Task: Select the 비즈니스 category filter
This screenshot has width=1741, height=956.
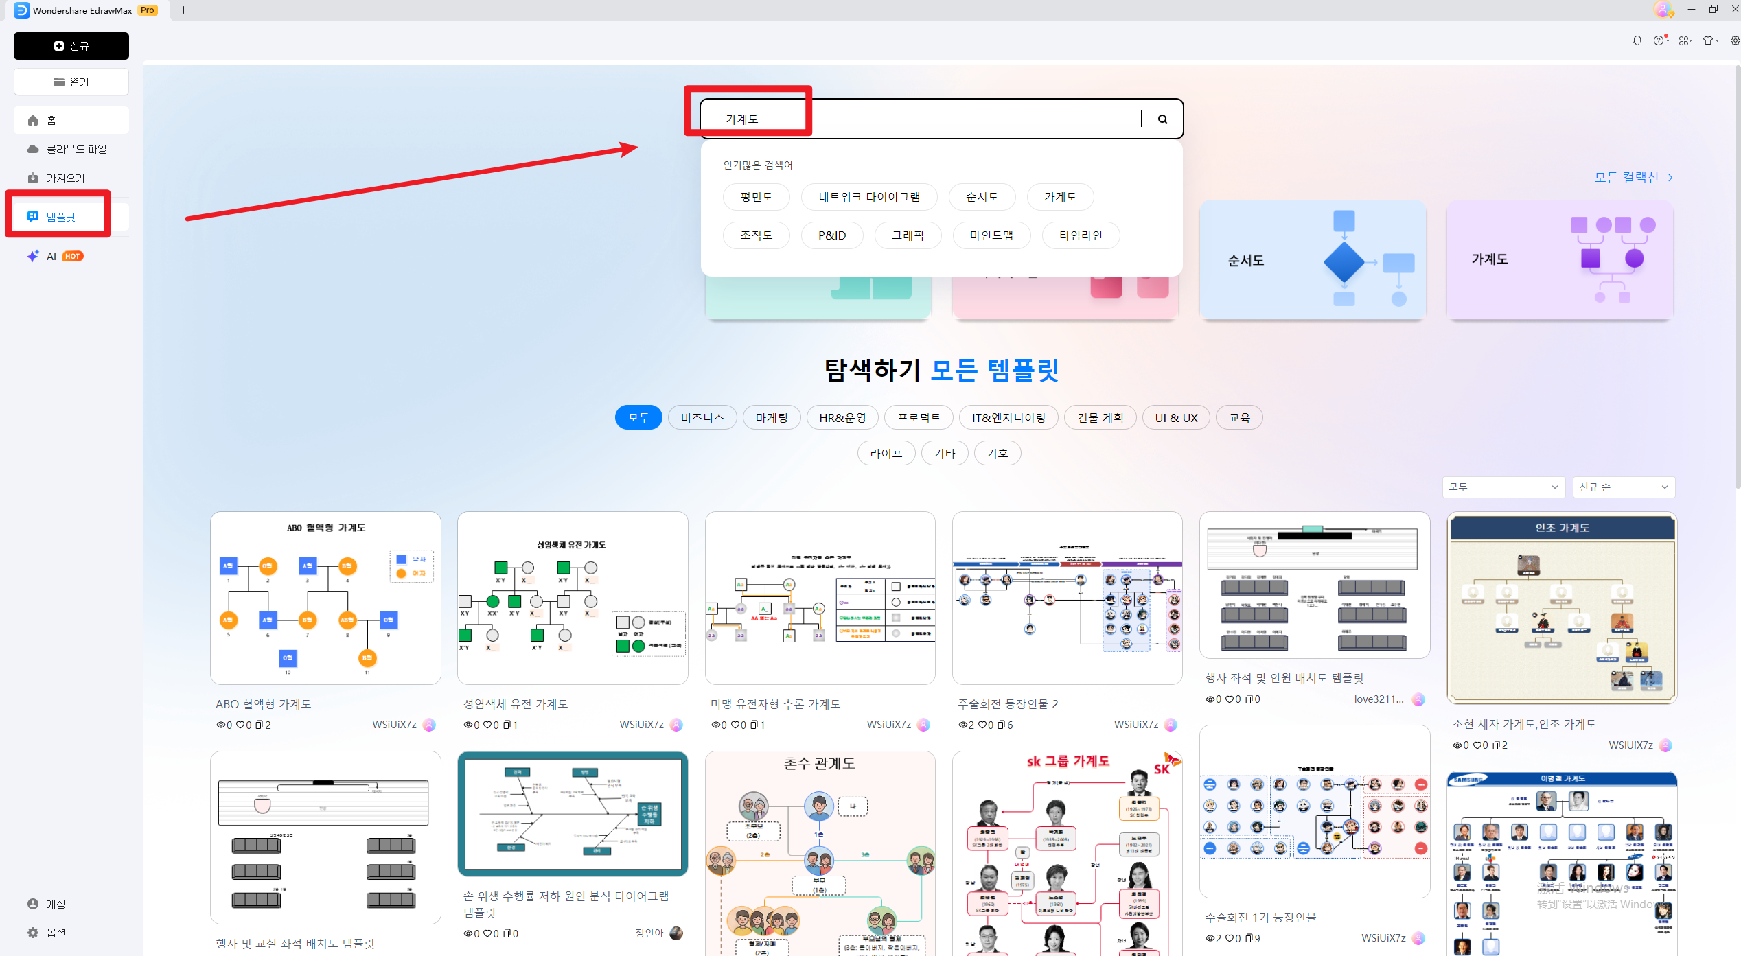Action: pyautogui.click(x=702, y=417)
